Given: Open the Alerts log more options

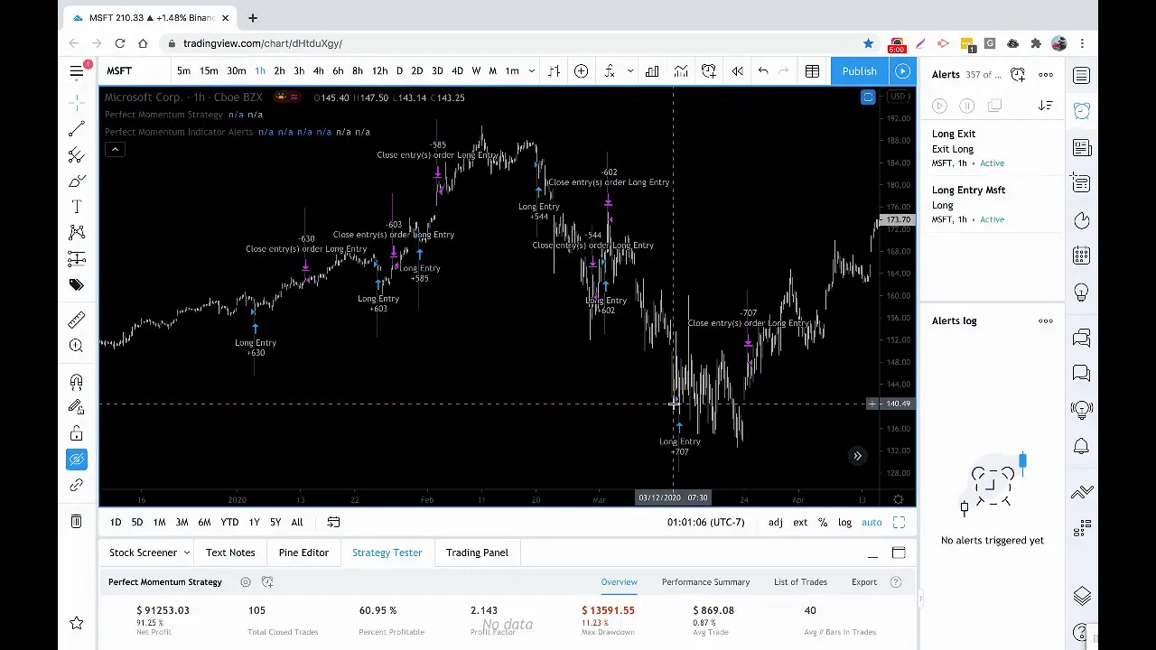Looking at the screenshot, I should click(x=1045, y=321).
